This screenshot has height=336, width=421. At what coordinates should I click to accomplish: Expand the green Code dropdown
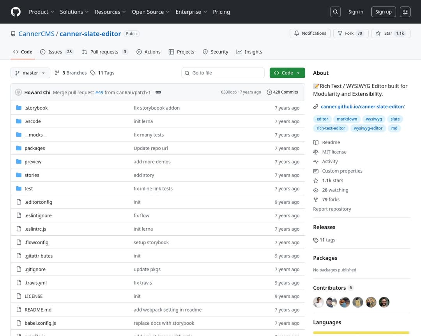pyautogui.click(x=287, y=73)
